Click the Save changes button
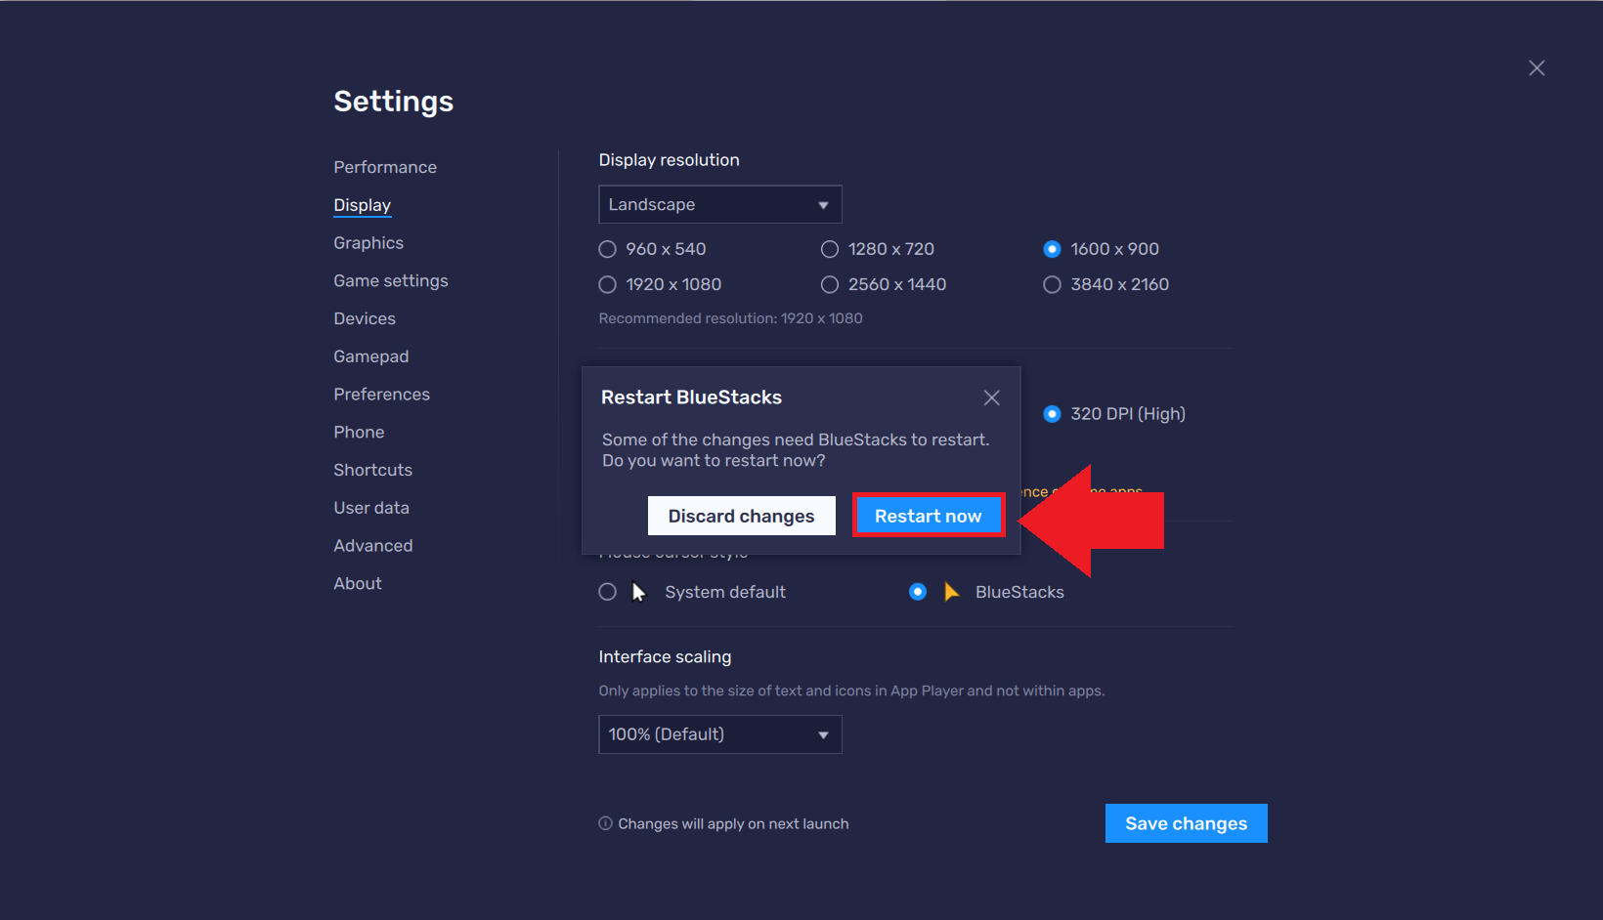 pos(1186,823)
